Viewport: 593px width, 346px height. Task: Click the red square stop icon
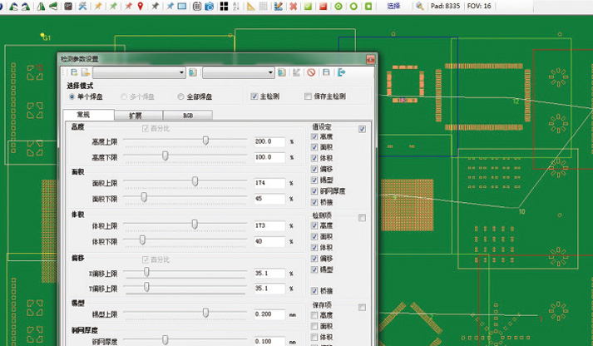323,6
